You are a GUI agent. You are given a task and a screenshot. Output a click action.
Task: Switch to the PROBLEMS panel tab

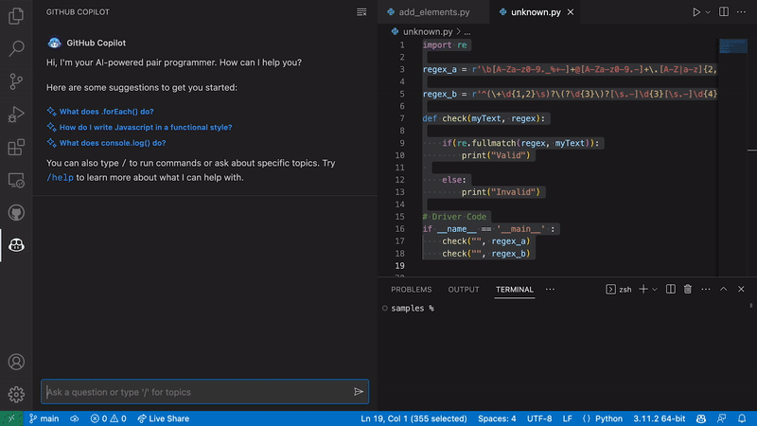pyautogui.click(x=411, y=290)
